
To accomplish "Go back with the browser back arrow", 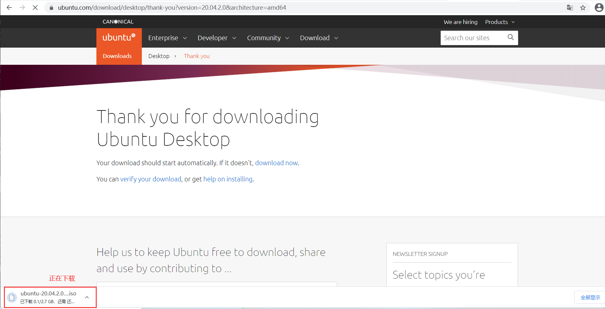I will coord(9,7).
